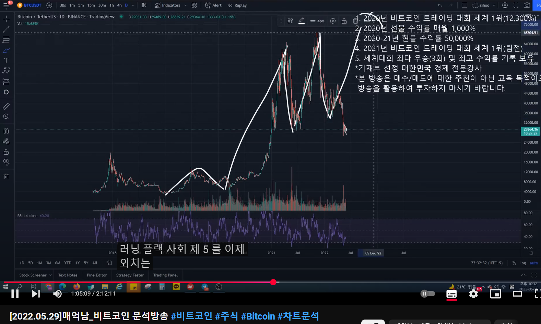
Task: Open the TradingView hamburger menu
Action: (6, 5)
